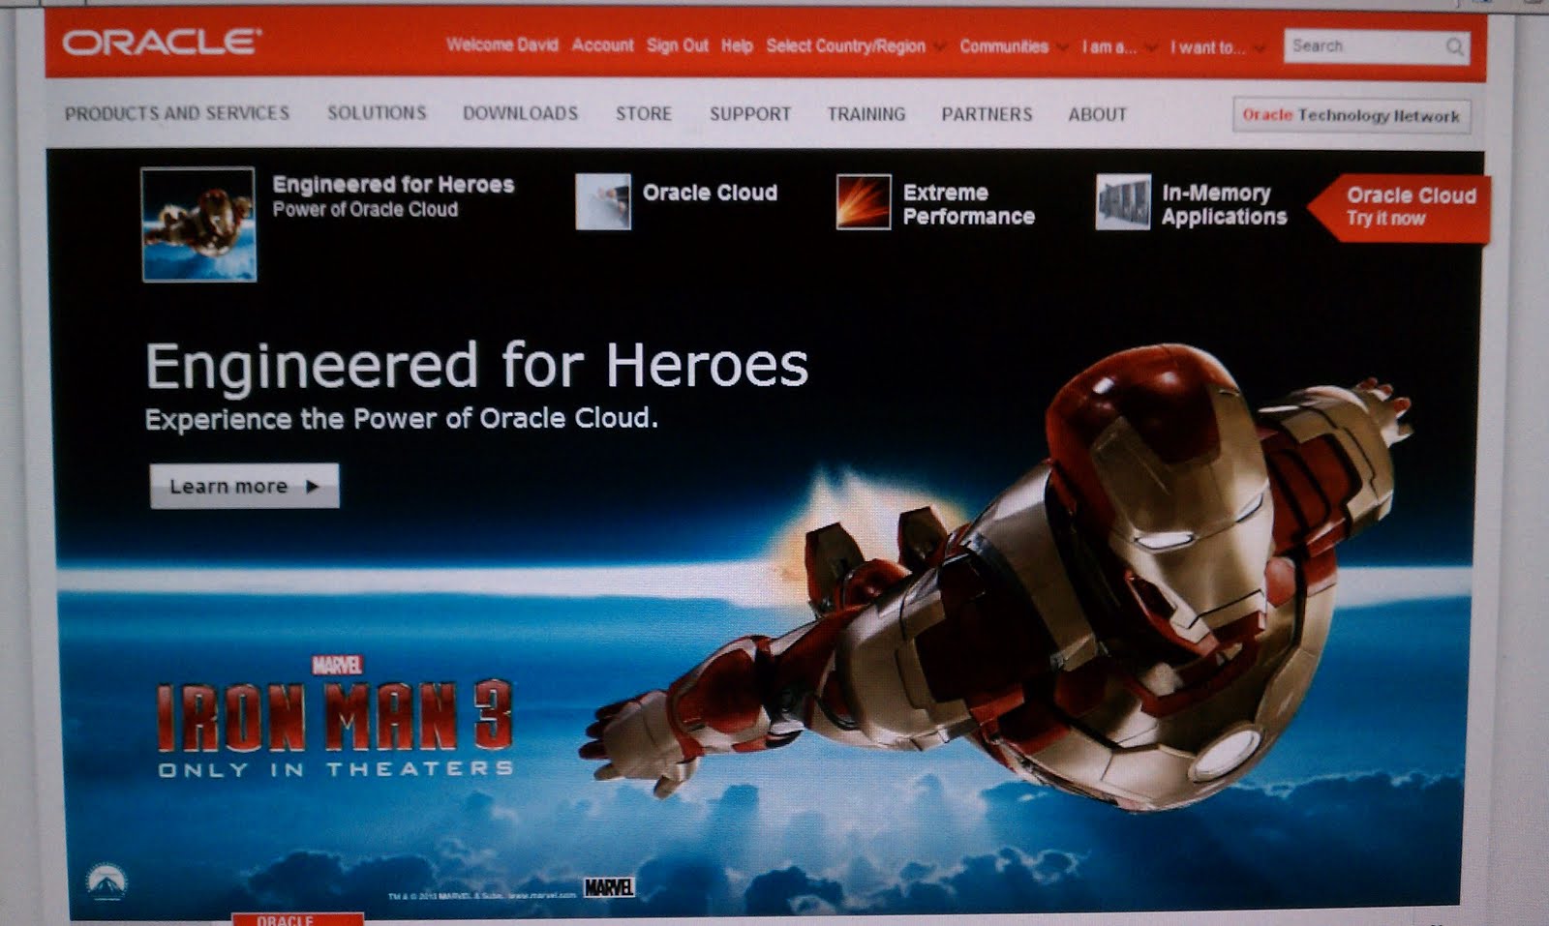Click the Iron Man slide thumbnail
The width and height of the screenshot is (1549, 926).
coord(197,226)
